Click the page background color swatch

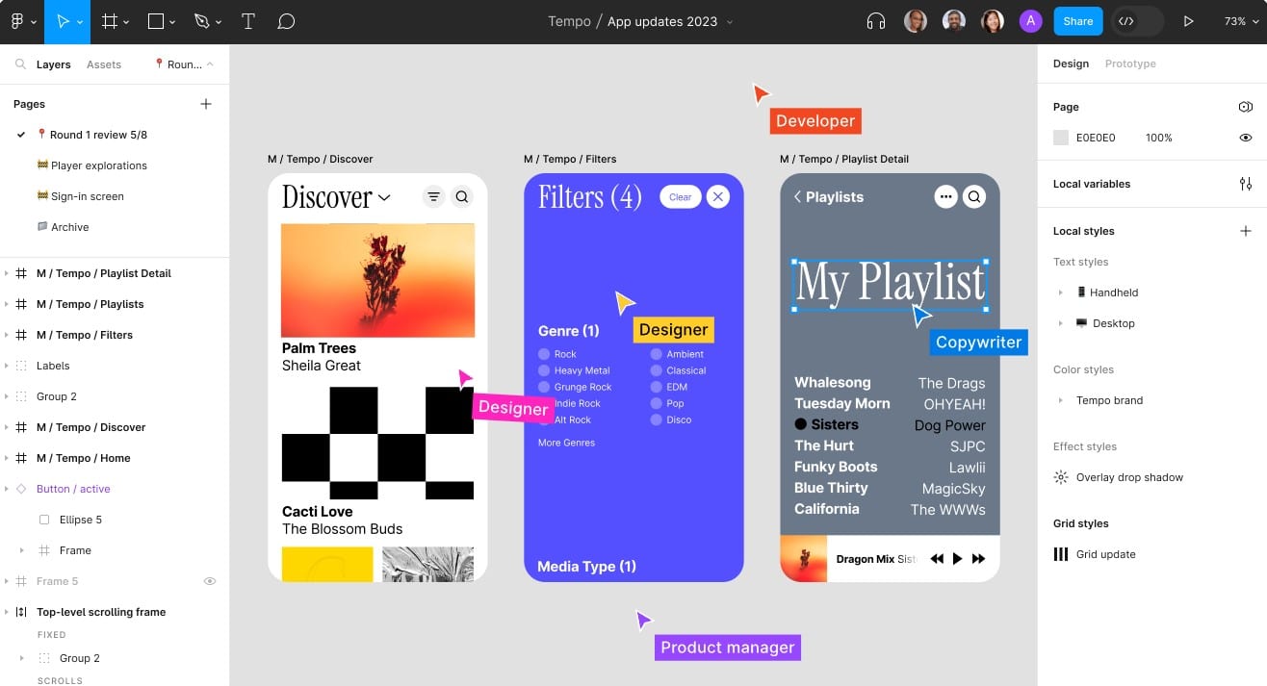[x=1061, y=138]
